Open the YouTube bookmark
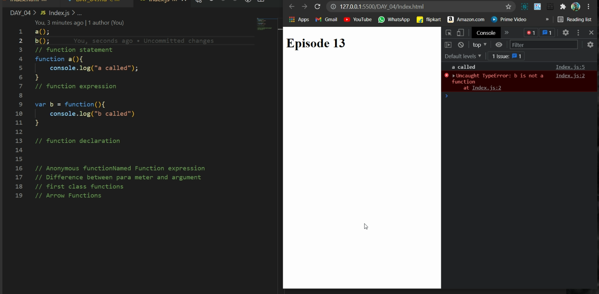Screen dimensions: 599x294 (x=357, y=19)
